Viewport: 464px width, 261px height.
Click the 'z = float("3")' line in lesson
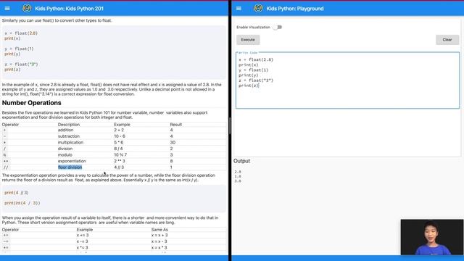(x=21, y=65)
